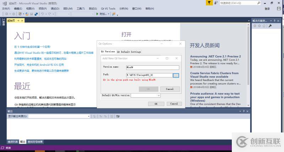This screenshot has height=152, width=284.
Task: Open Output panel window options dropdown
Action: (x=240, y=111)
